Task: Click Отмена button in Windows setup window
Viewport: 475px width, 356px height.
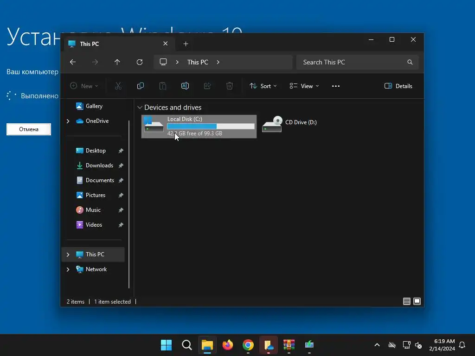Action: (x=29, y=129)
